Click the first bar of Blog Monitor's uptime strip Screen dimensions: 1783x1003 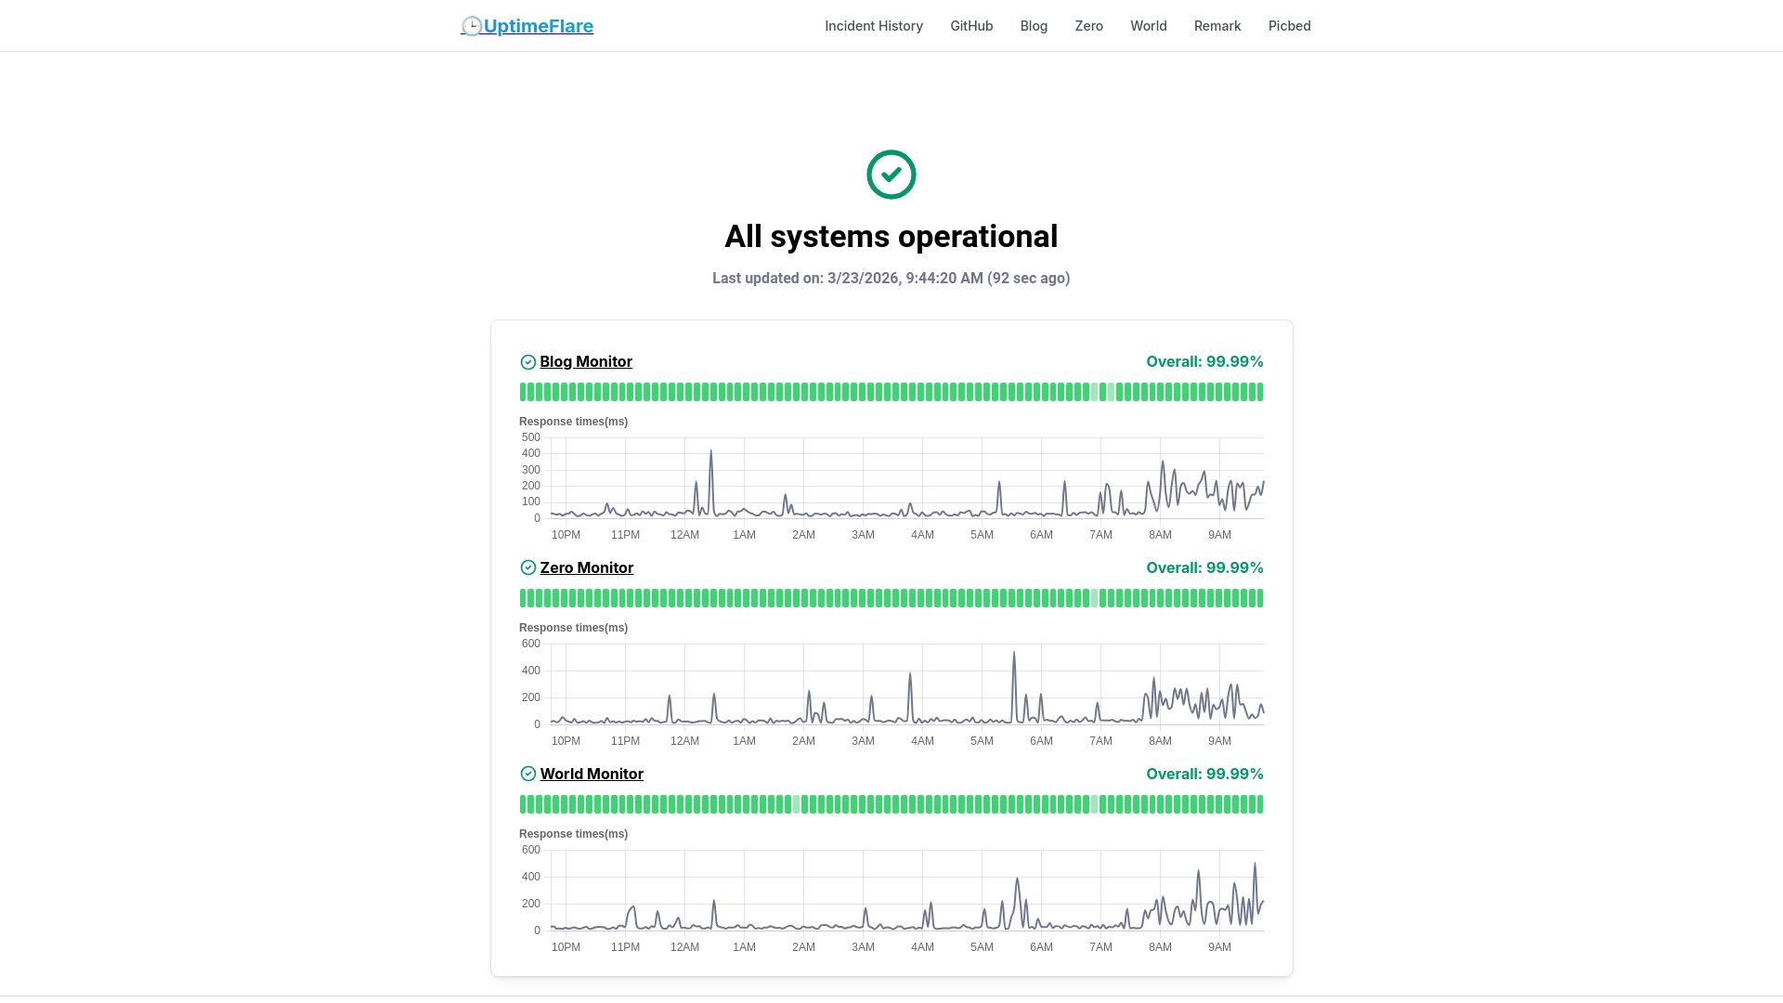point(523,392)
